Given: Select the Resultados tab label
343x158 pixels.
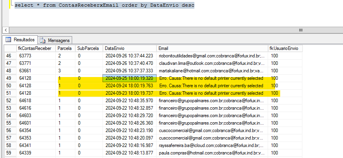Looking at the screenshot, I should tap(24, 40).
